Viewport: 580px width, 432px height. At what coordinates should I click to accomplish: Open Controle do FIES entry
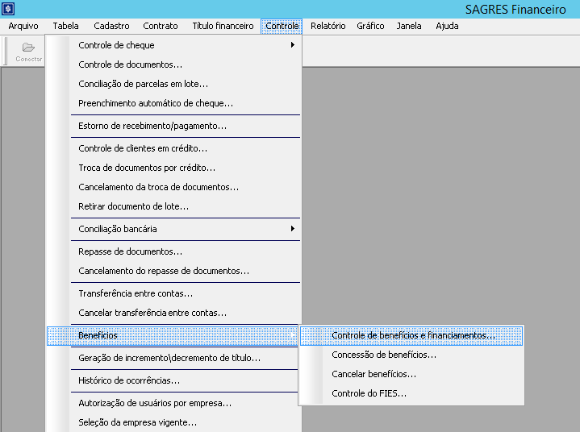pos(369,393)
